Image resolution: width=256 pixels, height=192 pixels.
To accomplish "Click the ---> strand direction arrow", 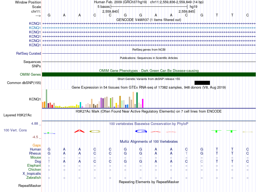I will 38,16.
